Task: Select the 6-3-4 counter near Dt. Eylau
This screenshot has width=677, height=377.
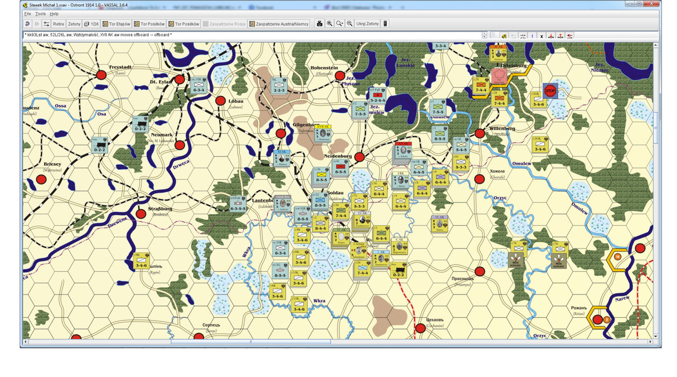Action: 199,86
